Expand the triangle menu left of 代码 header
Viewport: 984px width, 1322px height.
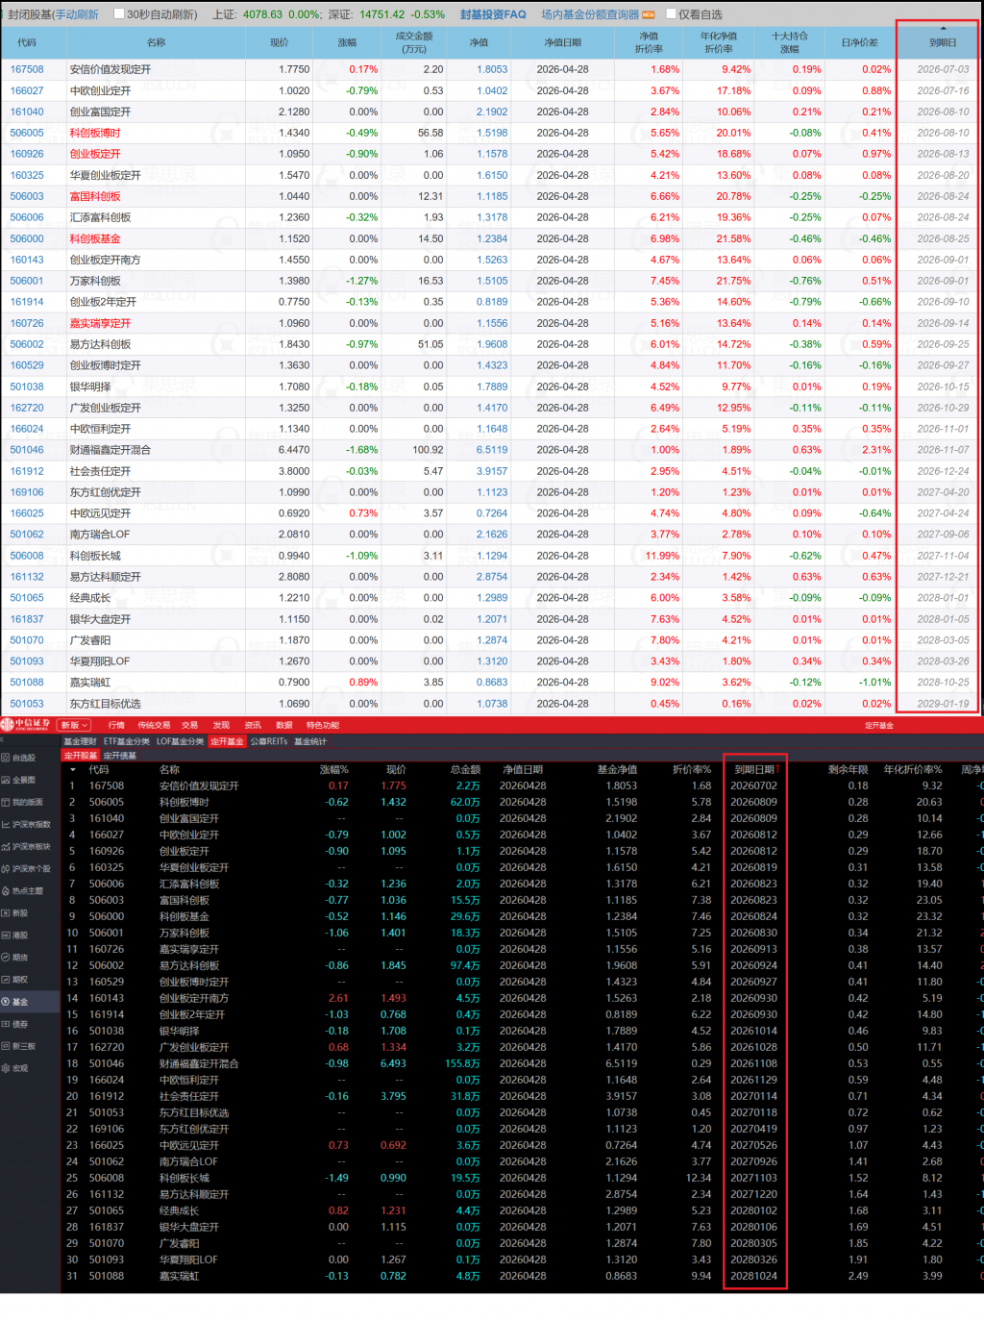[74, 769]
